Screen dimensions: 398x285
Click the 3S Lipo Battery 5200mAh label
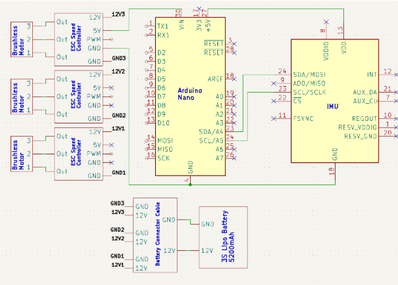click(x=228, y=236)
